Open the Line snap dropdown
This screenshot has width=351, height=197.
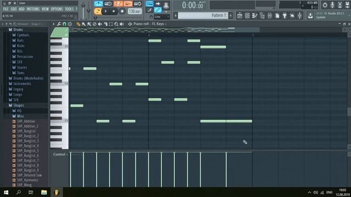coord(162,17)
